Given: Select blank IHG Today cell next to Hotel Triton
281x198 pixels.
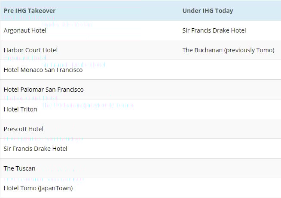Looking at the screenshot, I should [230, 109].
